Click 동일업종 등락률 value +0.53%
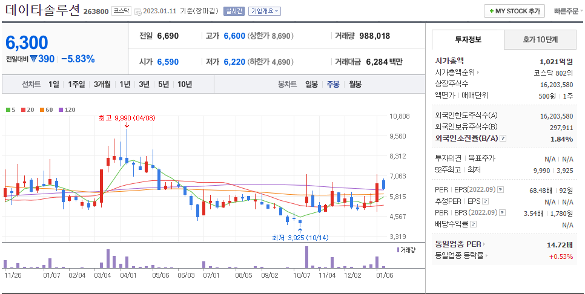Viewport: 585px width, 294px height. coord(561,256)
